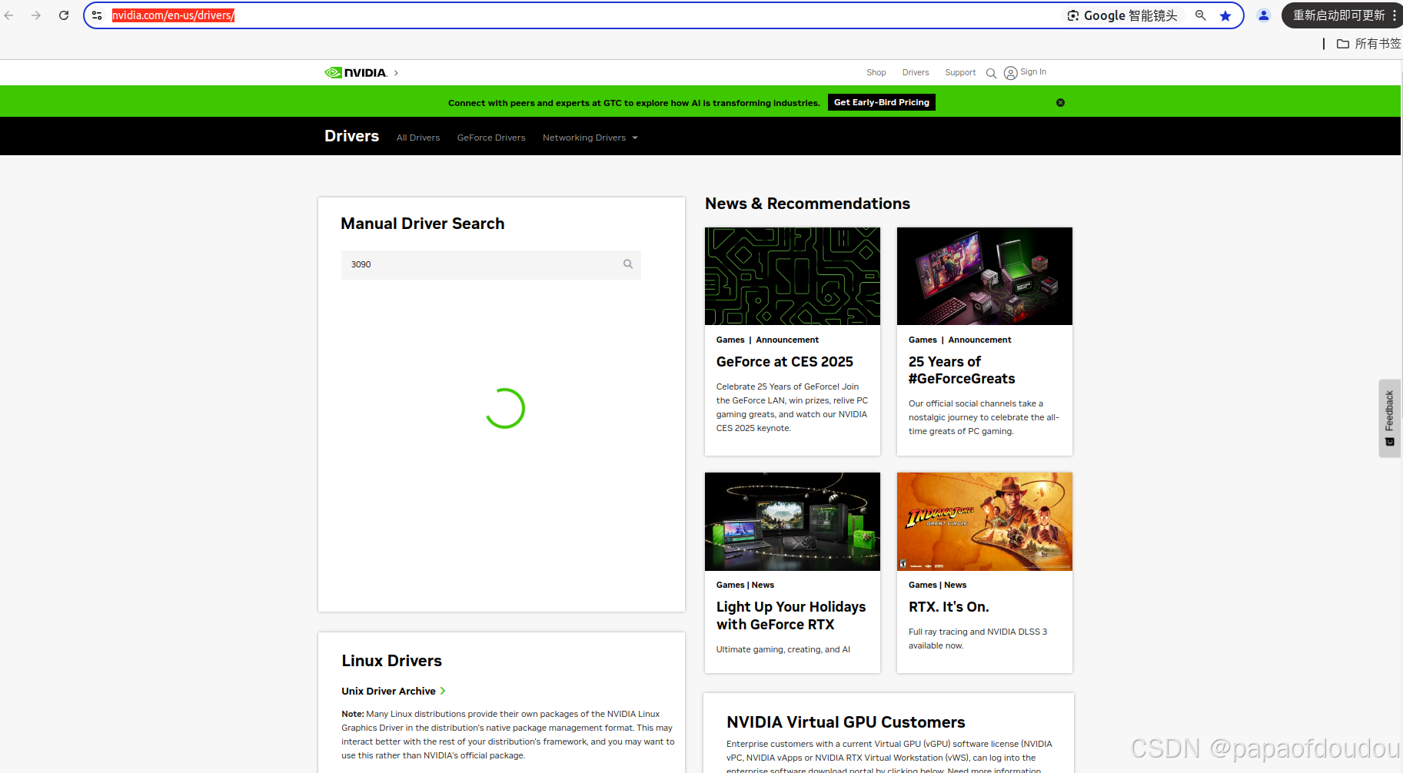The height and width of the screenshot is (773, 1403).
Task: Open site information icon in address bar
Action: click(x=97, y=15)
